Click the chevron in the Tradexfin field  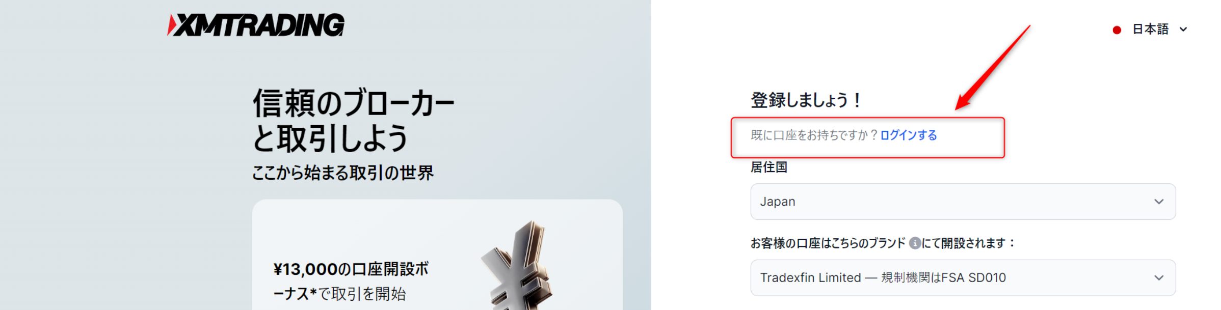[x=1159, y=278]
